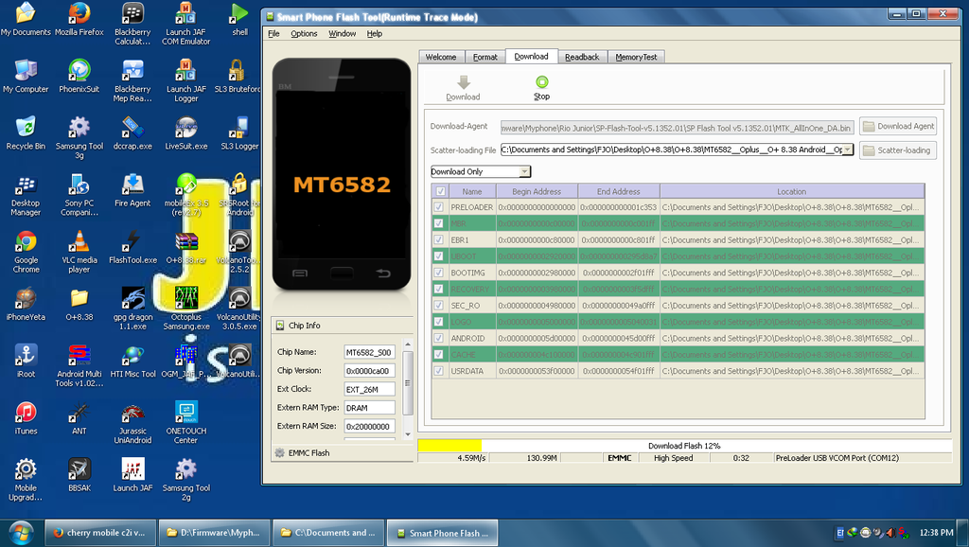The width and height of the screenshot is (969, 547).
Task: Open the iTunes desktop icon
Action: [26, 418]
